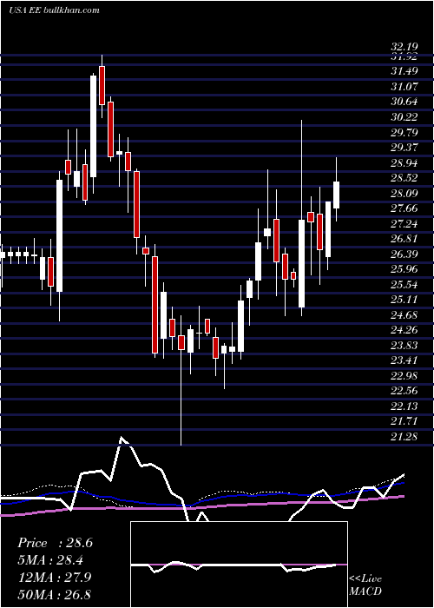This screenshot has width=434, height=608.
Task: Select the 25.11 price axis label
Action: point(404,300)
